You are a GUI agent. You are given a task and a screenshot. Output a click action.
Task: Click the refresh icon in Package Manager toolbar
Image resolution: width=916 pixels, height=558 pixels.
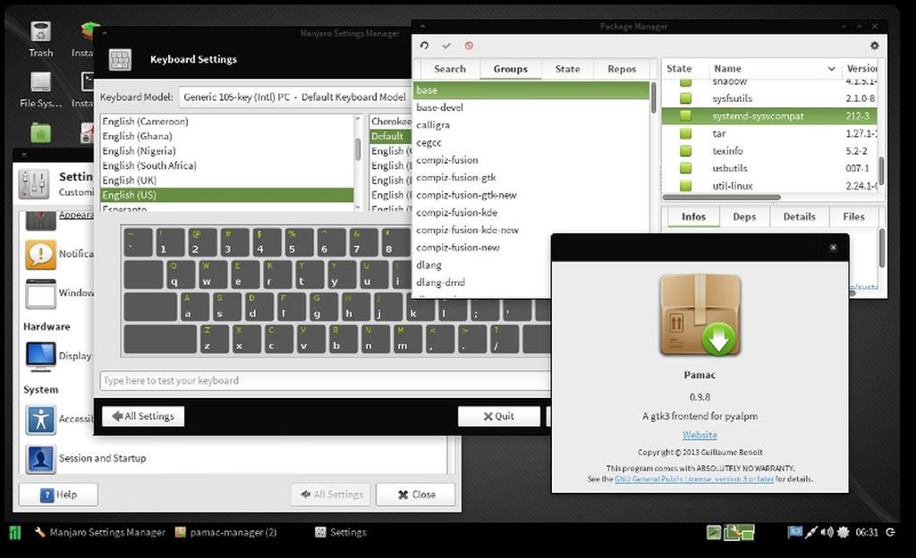coord(424,46)
